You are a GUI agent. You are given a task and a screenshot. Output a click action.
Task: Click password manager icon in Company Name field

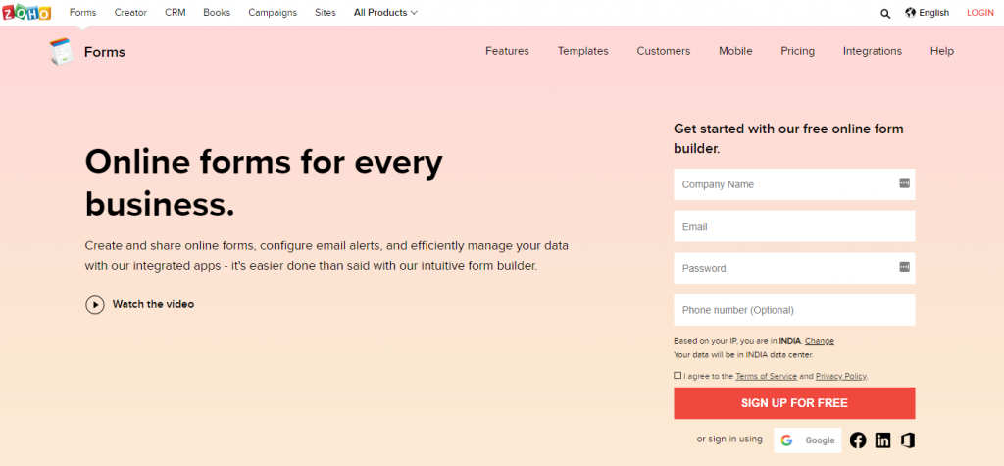click(904, 183)
